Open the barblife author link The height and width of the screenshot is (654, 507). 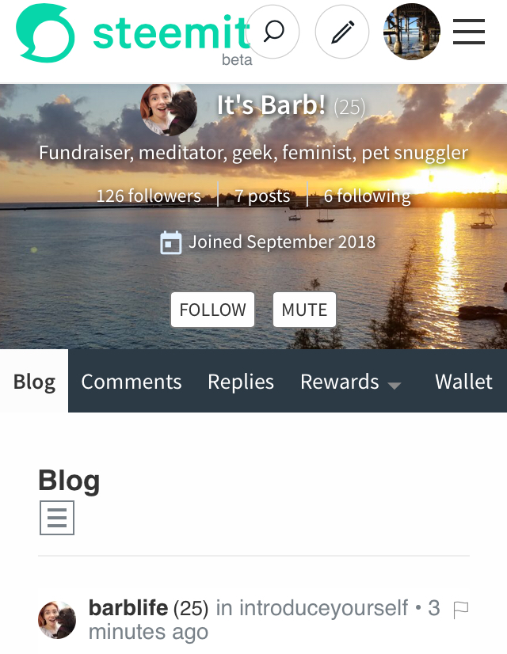(128, 608)
